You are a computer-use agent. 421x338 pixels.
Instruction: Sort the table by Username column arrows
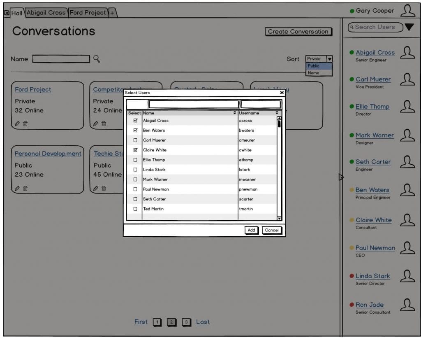click(x=277, y=113)
